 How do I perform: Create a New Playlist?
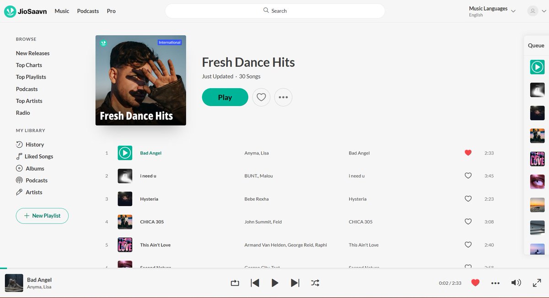[x=42, y=216]
